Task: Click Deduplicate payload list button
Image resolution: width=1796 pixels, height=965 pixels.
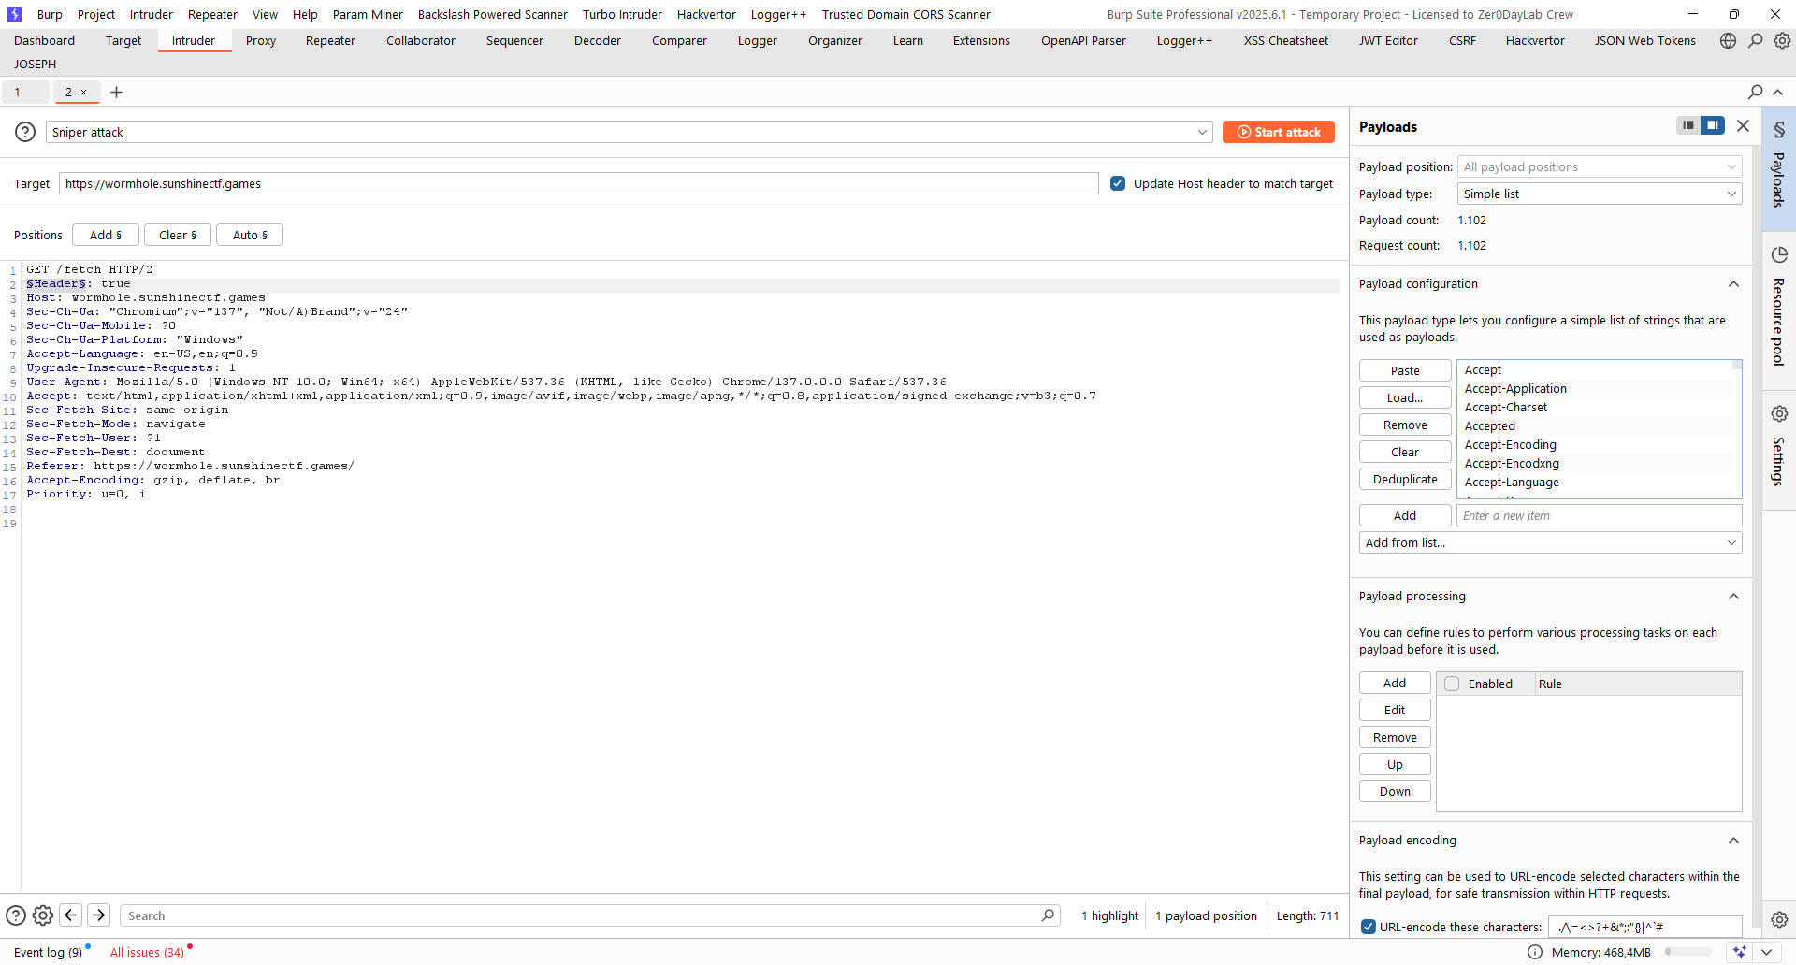Action: tap(1405, 479)
